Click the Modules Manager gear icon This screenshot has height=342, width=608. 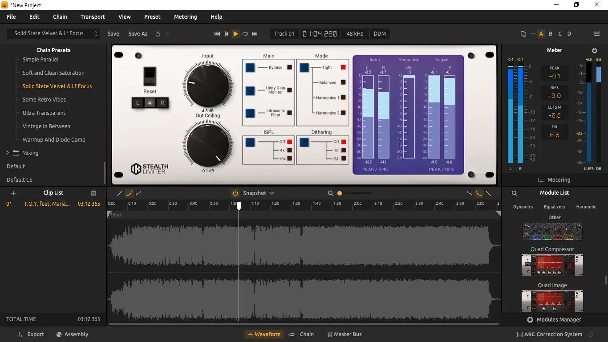pos(530,320)
